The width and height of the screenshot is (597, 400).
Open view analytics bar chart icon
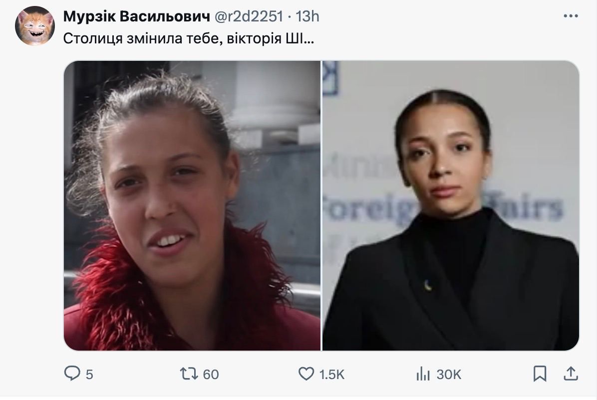pos(423,374)
